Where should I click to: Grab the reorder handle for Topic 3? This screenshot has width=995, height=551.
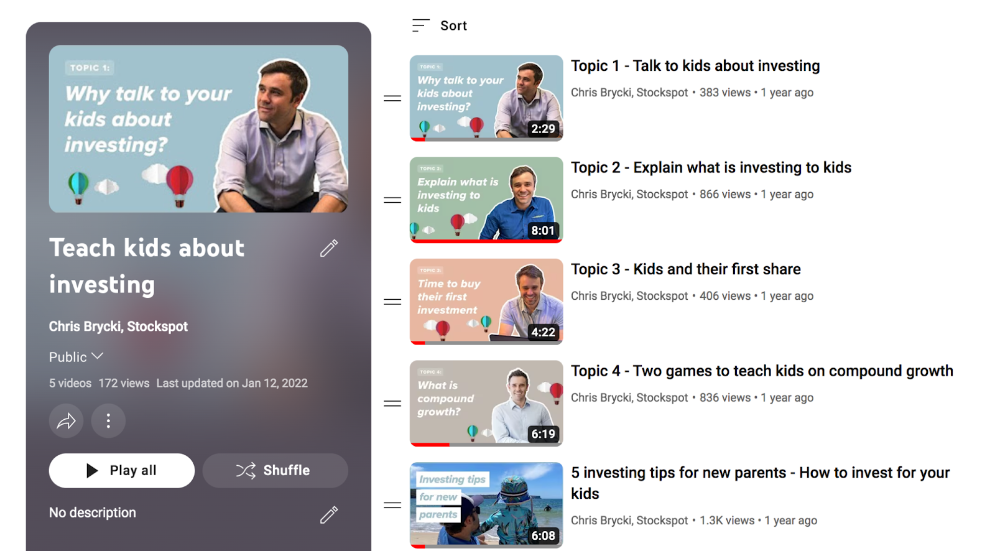pyautogui.click(x=392, y=302)
